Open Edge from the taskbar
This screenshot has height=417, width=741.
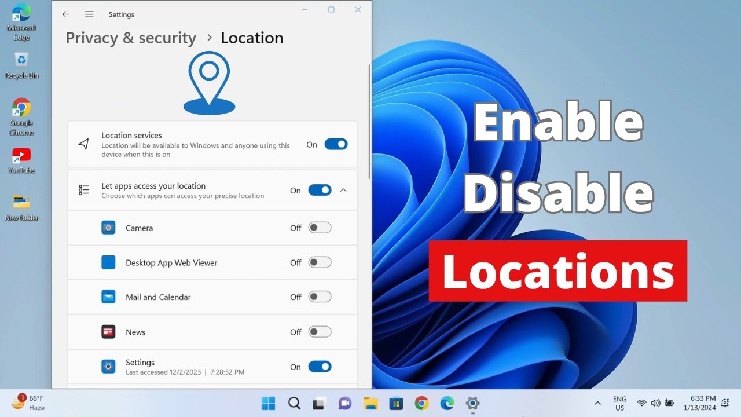[x=447, y=403]
